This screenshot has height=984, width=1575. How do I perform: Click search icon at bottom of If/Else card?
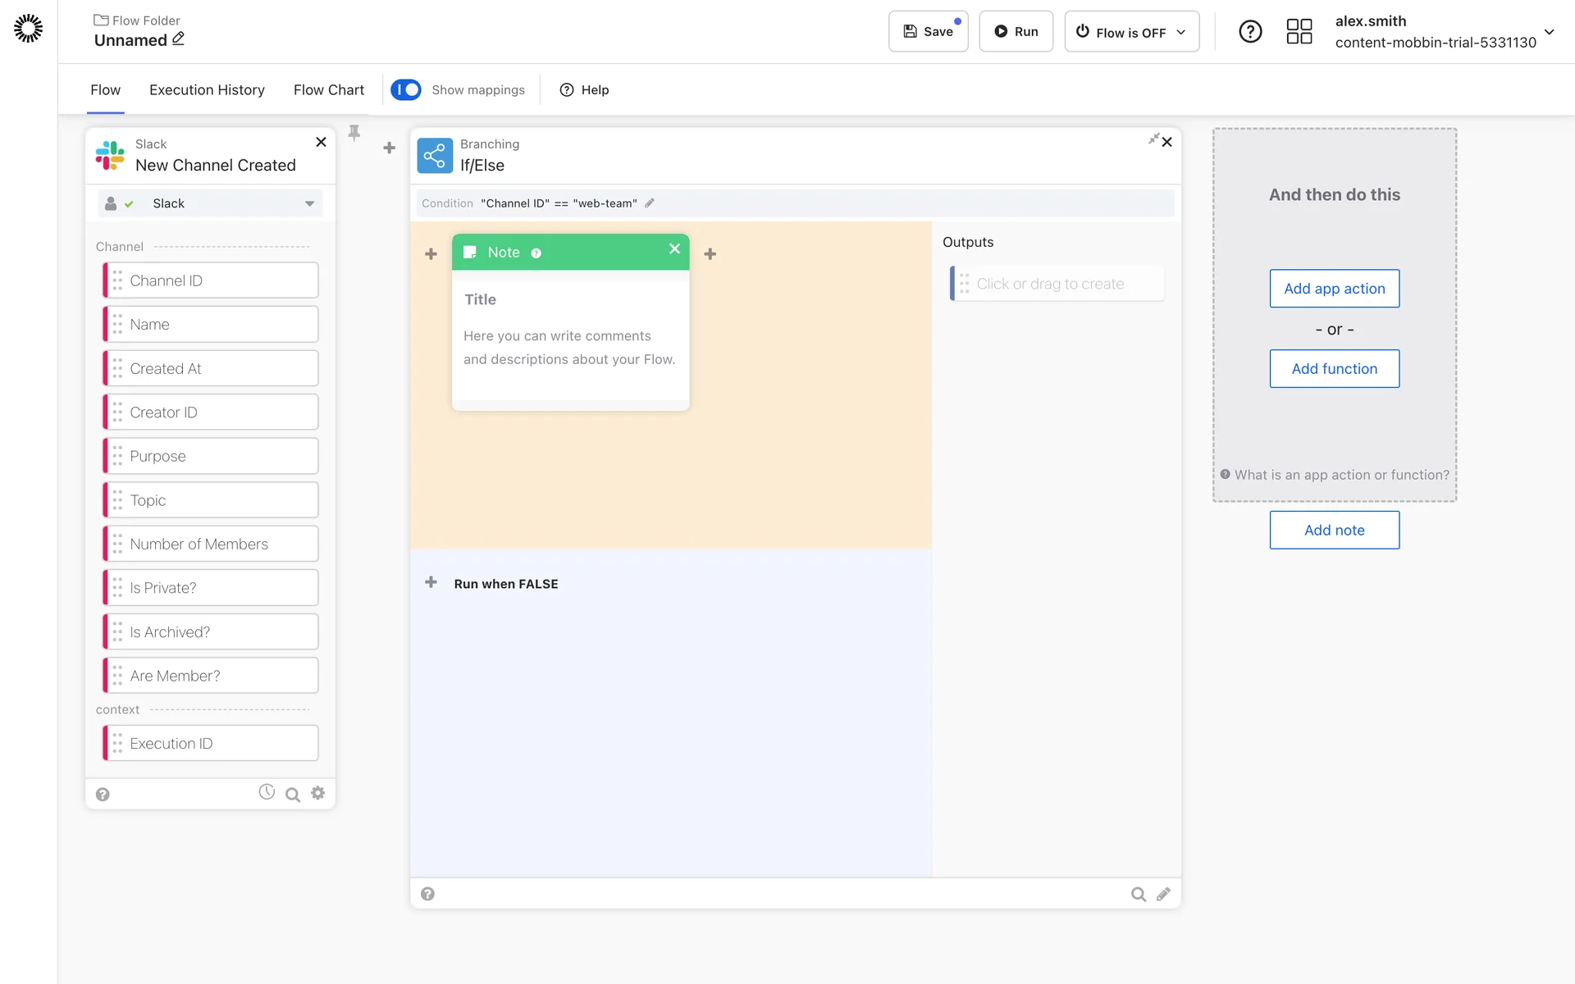pos(1138,895)
